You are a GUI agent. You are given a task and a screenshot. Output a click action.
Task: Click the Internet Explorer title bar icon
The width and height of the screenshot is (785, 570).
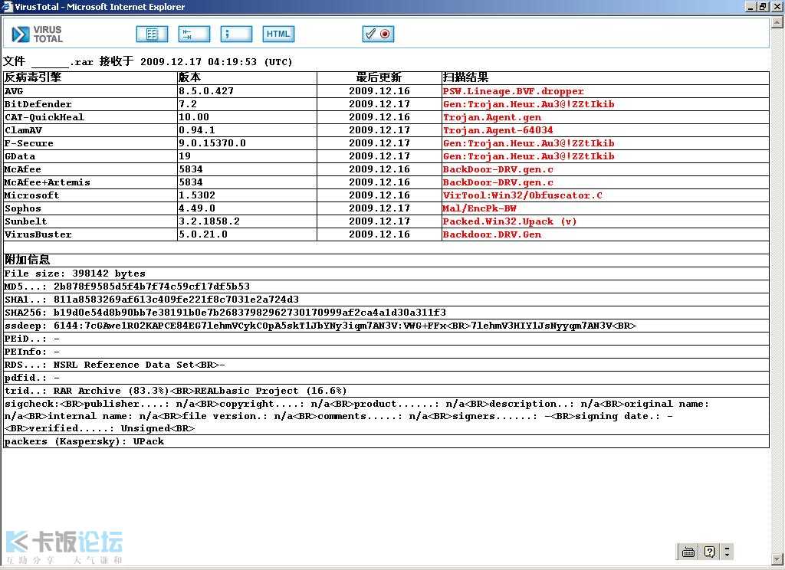pos(7,6)
